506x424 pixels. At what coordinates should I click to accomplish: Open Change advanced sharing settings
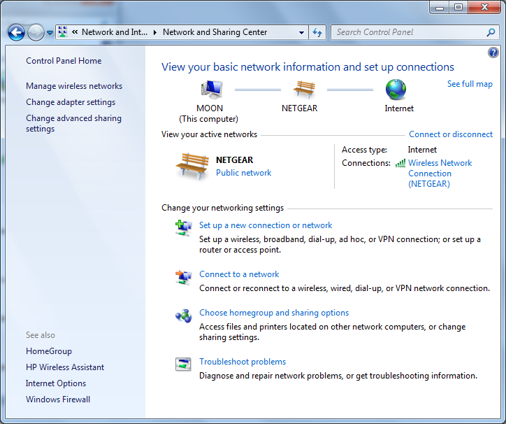coord(73,123)
